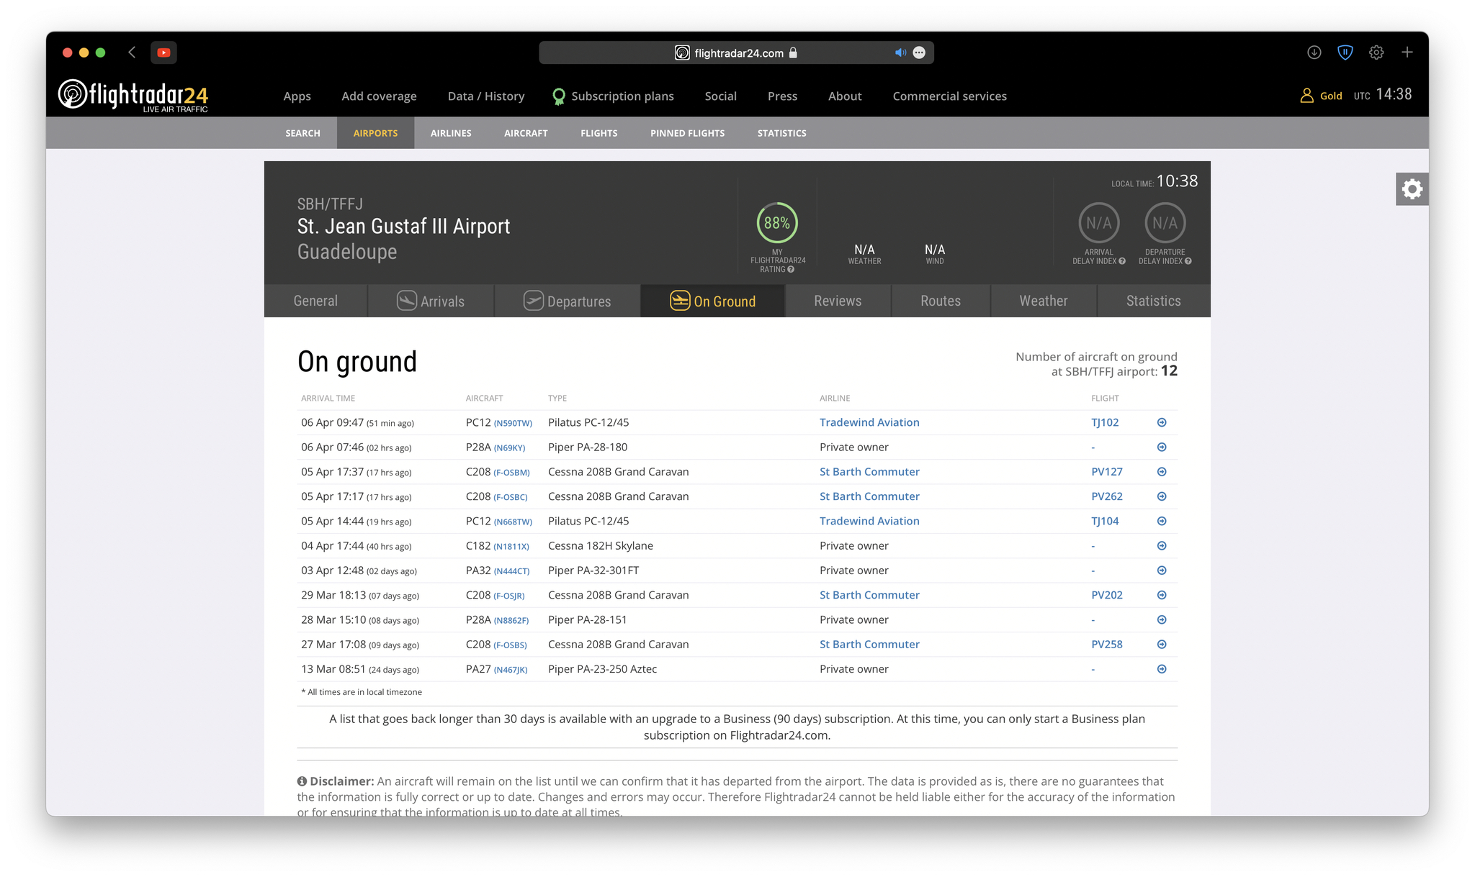Open the Arrivals tab

coord(431,301)
